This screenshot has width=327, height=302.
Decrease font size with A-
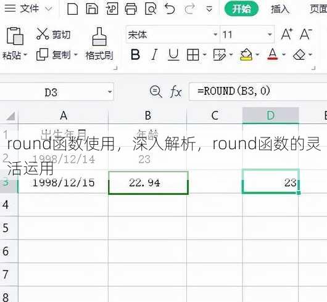tap(306, 34)
